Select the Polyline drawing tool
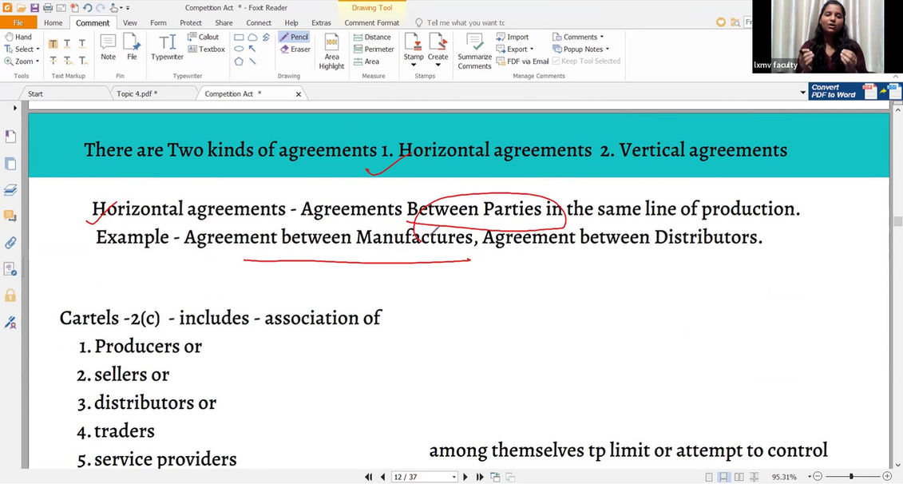This screenshot has width=903, height=484. (266, 37)
